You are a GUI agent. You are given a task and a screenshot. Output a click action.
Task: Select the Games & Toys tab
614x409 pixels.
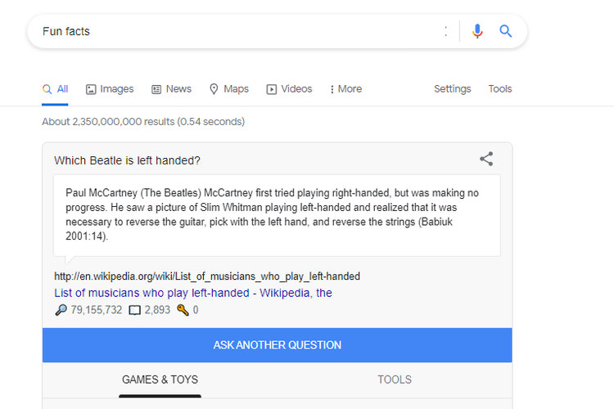pyautogui.click(x=160, y=380)
